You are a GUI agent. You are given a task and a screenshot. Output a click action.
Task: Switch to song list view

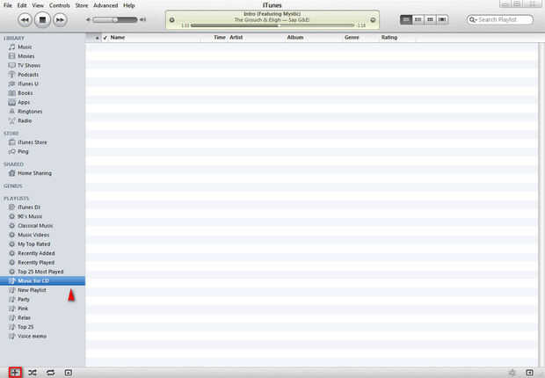click(405, 20)
